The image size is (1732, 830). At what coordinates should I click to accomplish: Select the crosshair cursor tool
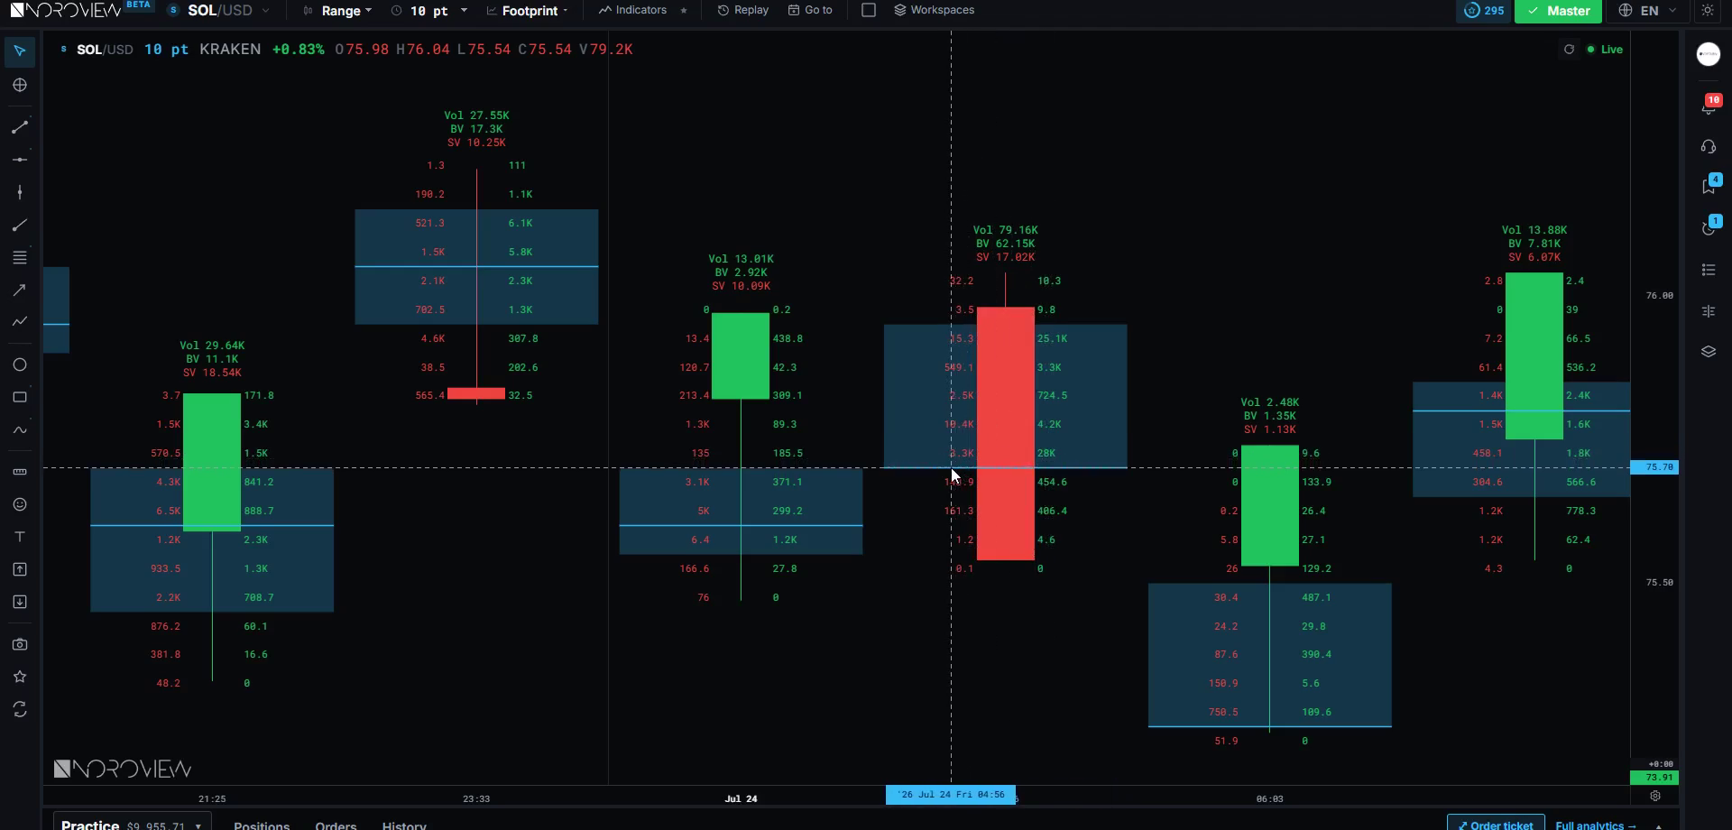pyautogui.click(x=20, y=85)
